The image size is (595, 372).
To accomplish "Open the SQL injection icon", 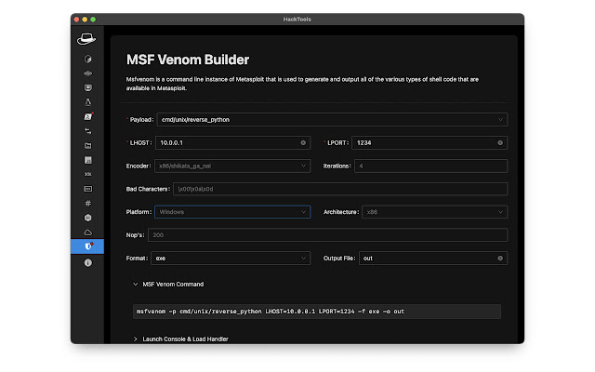I will [87, 174].
